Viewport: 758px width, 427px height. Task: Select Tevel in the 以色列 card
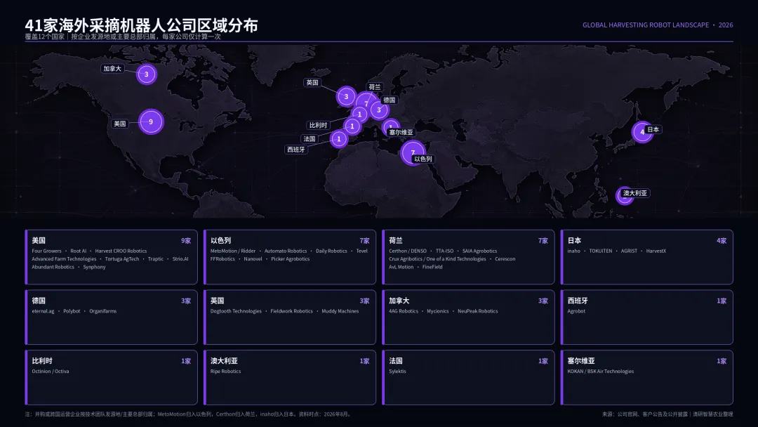coord(361,251)
